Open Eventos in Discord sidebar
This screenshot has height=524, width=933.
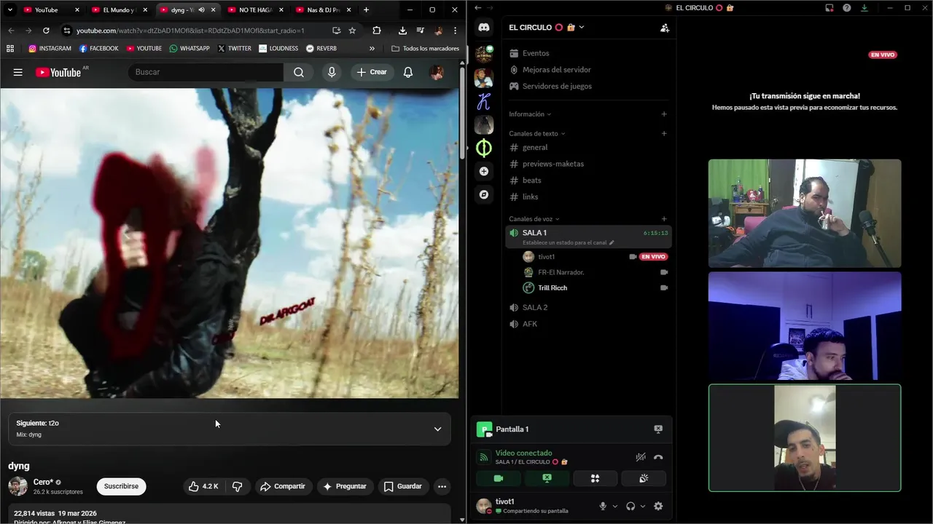(536, 53)
